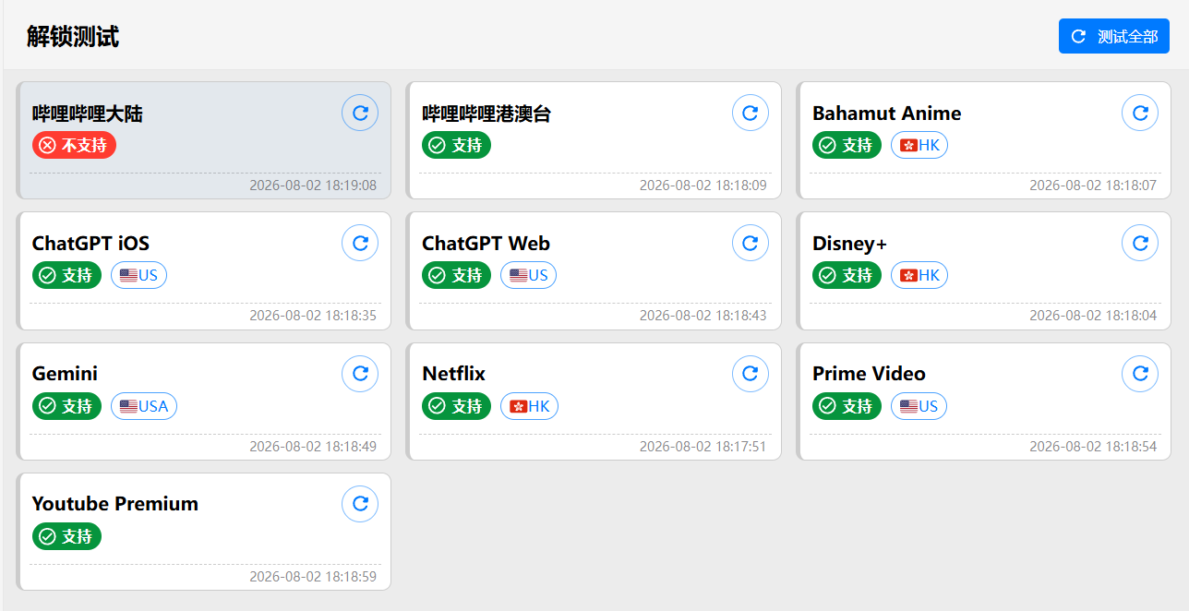Click the HK region tag on Disney+
This screenshot has width=1189, height=611.
click(x=919, y=275)
